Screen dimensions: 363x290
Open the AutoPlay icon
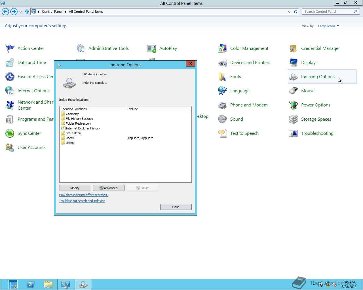[152, 48]
